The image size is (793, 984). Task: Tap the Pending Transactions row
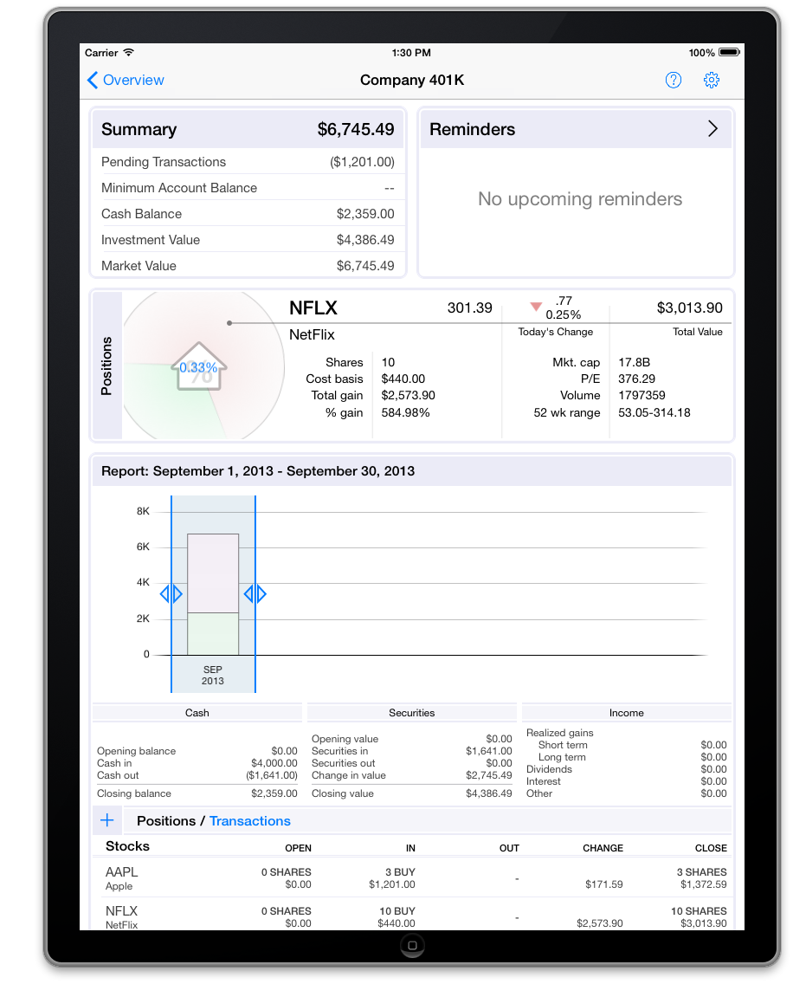(x=248, y=162)
